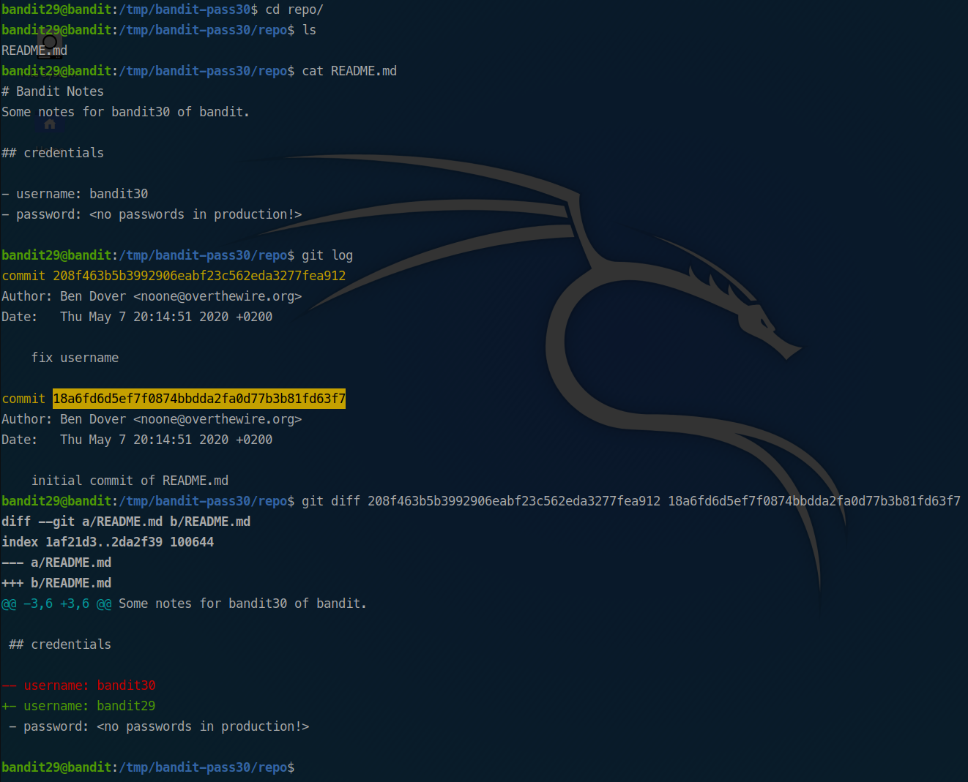Click the 'diff --git a/README.md b/README.md' line

126,522
